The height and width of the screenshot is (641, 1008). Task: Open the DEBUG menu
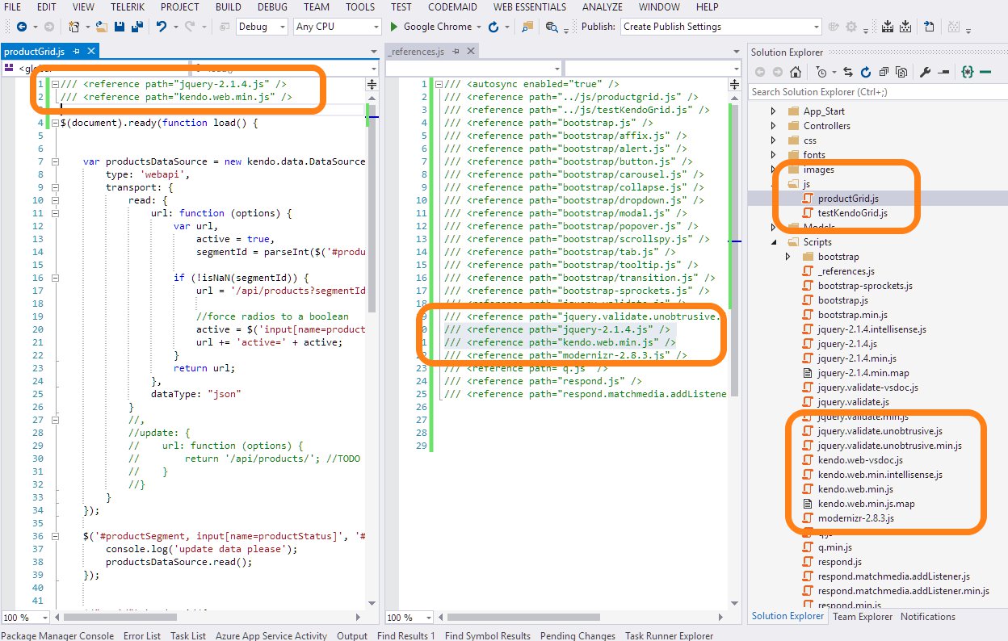point(272,7)
